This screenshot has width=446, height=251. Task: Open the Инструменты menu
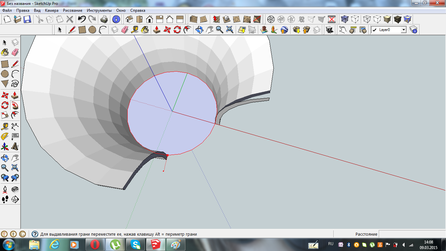(99, 10)
